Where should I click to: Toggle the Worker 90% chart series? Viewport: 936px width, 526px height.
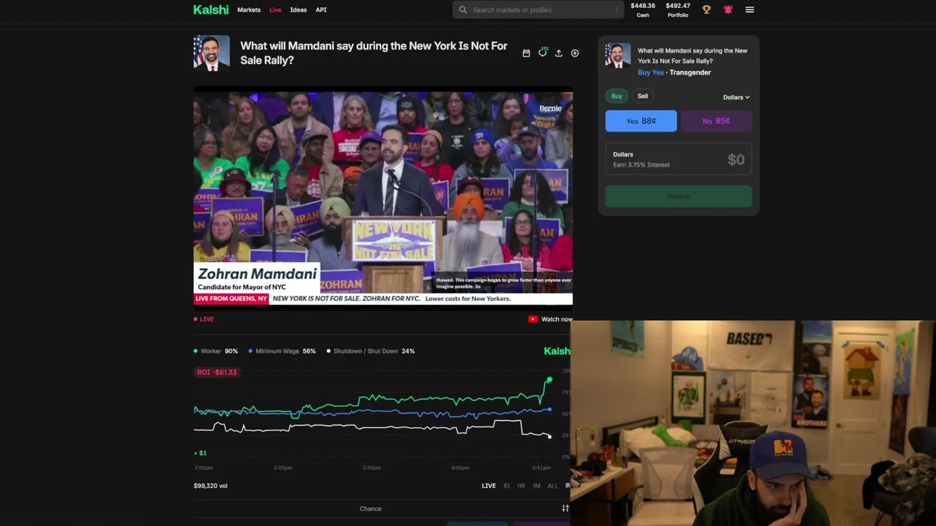pos(216,351)
